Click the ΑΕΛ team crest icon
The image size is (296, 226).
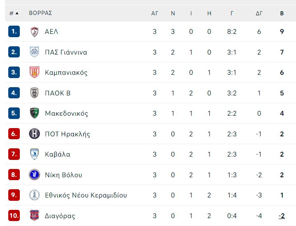pos(35,31)
